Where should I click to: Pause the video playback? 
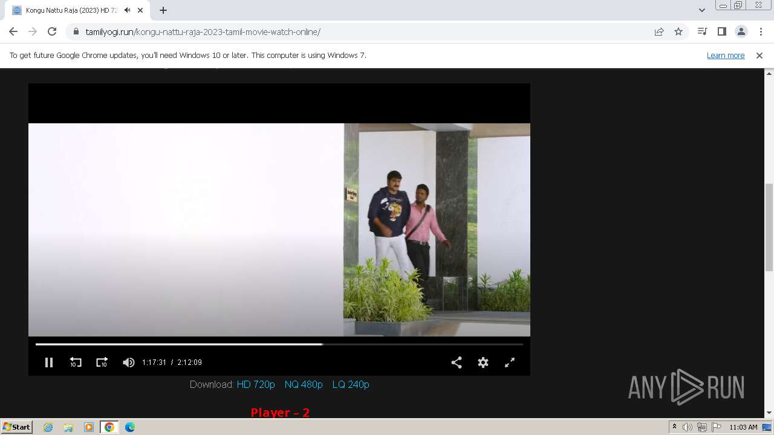pyautogui.click(x=49, y=362)
